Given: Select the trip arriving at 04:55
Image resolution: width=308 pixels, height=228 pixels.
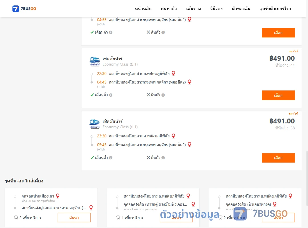Looking at the screenshot, I should click(x=278, y=32).
